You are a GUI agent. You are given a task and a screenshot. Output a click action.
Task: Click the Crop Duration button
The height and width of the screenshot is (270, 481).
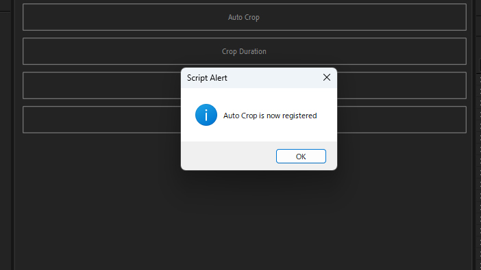click(245, 51)
